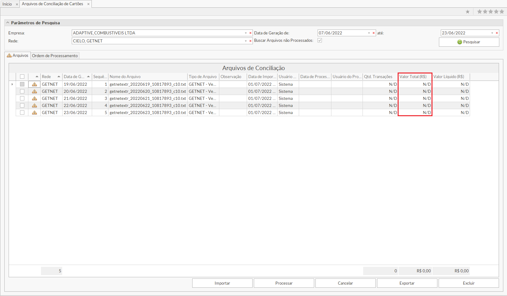Click the Valor Total (R$) column header
This screenshot has width=507, height=296.
415,77
